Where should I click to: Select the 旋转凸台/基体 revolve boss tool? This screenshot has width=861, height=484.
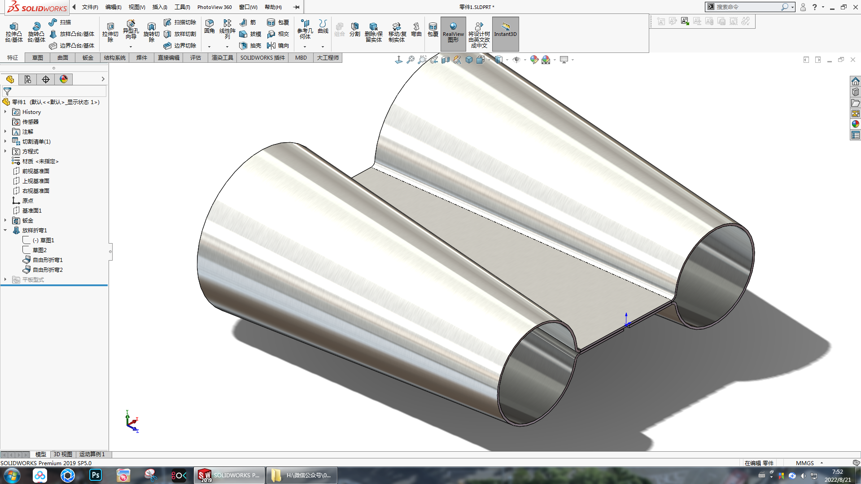tap(36, 32)
